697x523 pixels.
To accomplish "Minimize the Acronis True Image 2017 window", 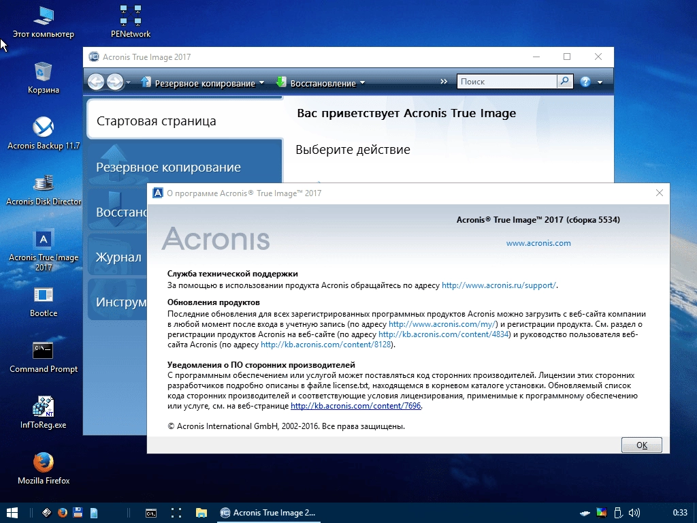I will [x=536, y=57].
